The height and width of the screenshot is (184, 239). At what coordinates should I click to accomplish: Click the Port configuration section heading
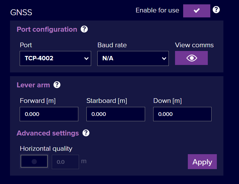(47, 29)
